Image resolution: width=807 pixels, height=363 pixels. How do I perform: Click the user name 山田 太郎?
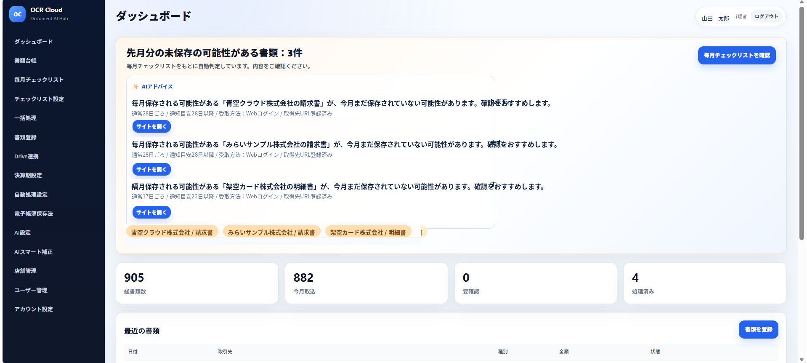coord(715,18)
